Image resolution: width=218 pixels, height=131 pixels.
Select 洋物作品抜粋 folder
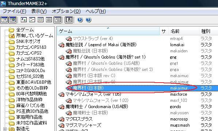(29, 100)
